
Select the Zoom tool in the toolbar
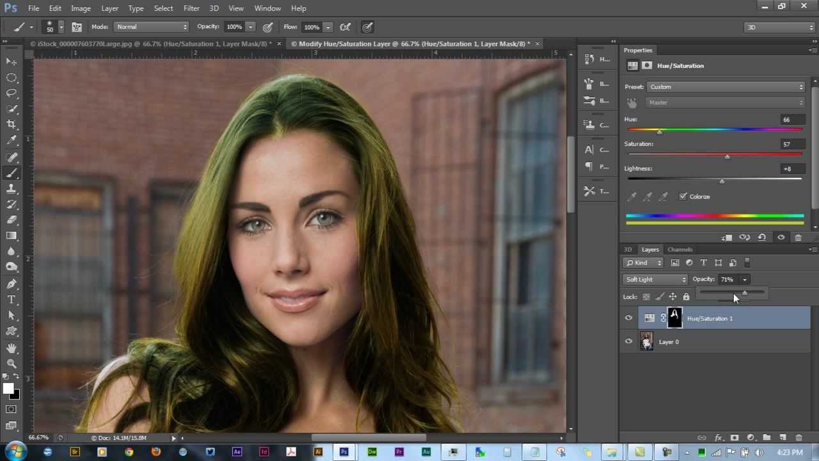(x=12, y=364)
